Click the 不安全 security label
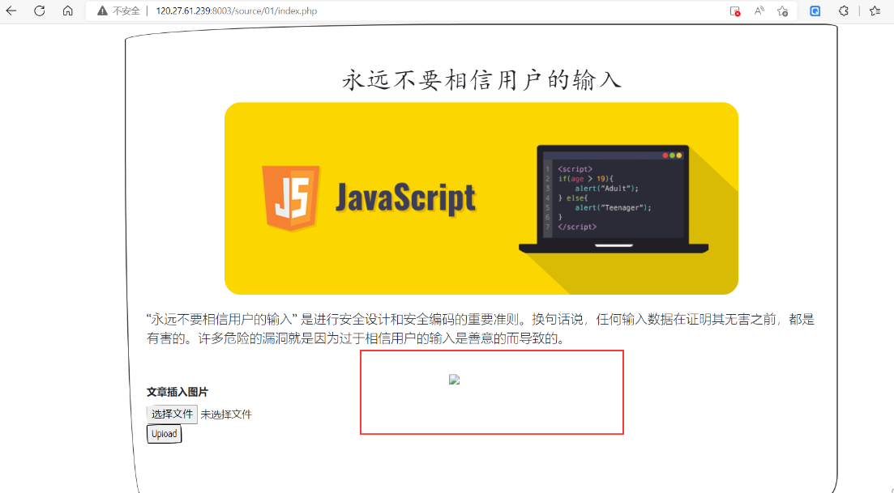This screenshot has height=493, width=894. (126, 11)
